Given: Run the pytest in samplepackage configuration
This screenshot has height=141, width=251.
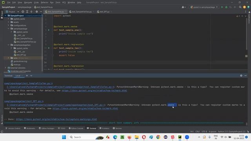Looking at the screenshot, I should [222, 7].
